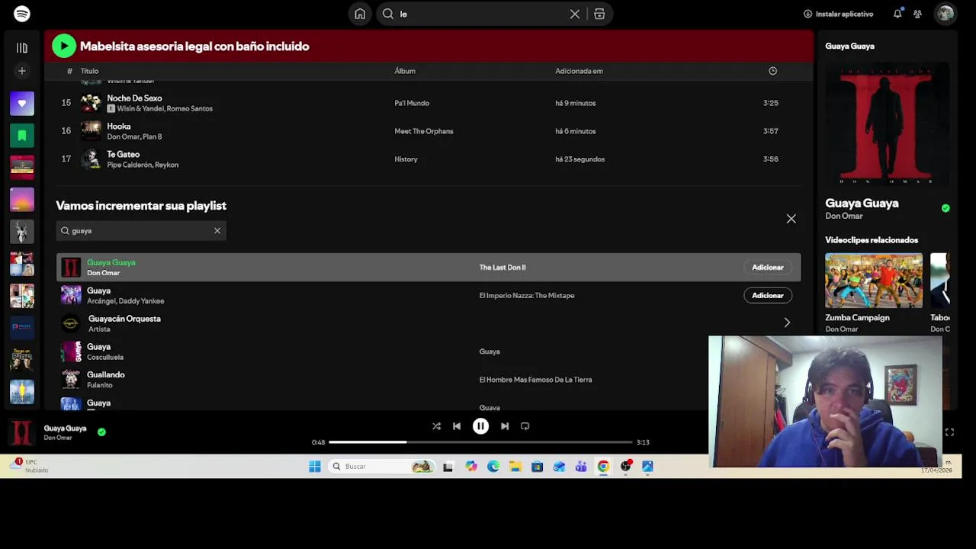Go to Home via house icon
The image size is (976, 549).
click(x=360, y=14)
